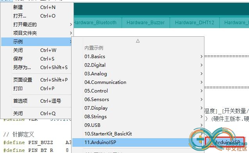This screenshot has width=249, height=153.
Task: Open 09.USB examples submenu
Action: (x=138, y=125)
